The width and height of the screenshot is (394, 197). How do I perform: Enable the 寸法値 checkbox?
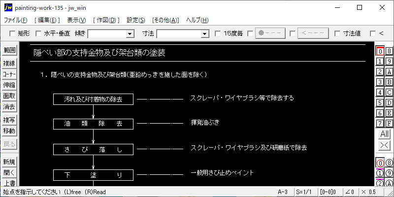(337, 33)
